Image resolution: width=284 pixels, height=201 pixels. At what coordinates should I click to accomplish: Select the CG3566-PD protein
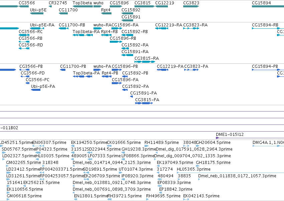(33, 73)
